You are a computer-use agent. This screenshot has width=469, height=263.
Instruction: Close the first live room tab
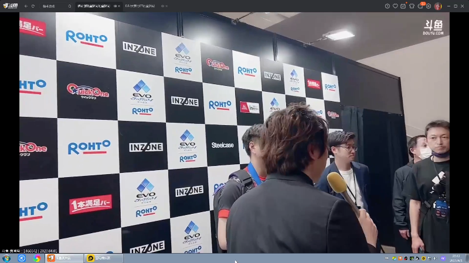tap(119, 6)
